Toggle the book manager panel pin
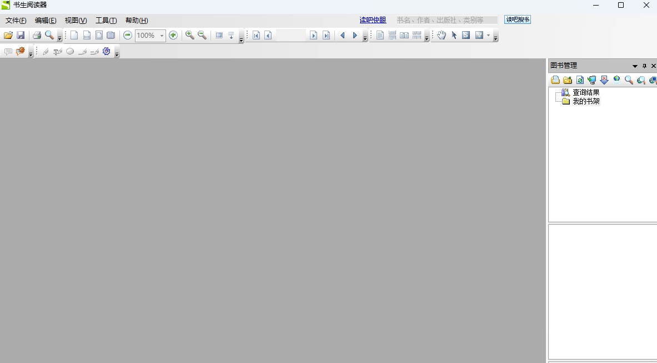 pyautogui.click(x=644, y=66)
